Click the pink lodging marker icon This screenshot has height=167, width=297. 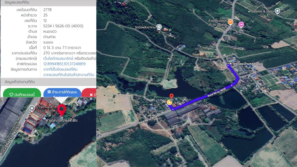(241, 25)
